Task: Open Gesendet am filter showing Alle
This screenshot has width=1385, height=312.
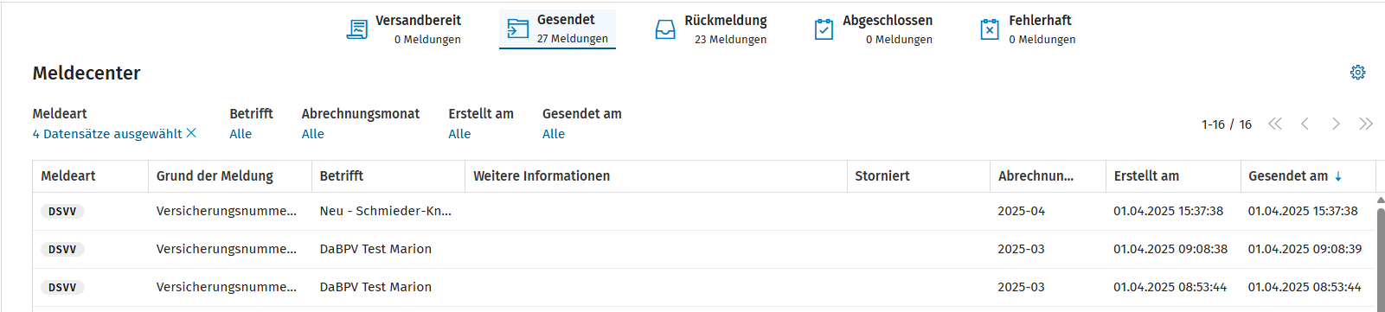Action: 554,134
